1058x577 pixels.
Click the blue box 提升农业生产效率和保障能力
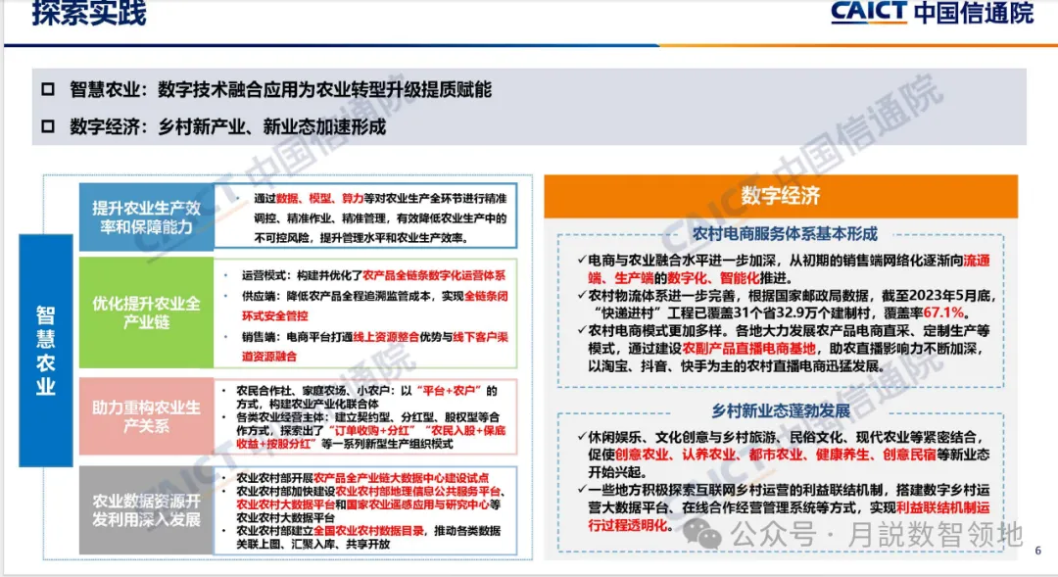[146, 217]
